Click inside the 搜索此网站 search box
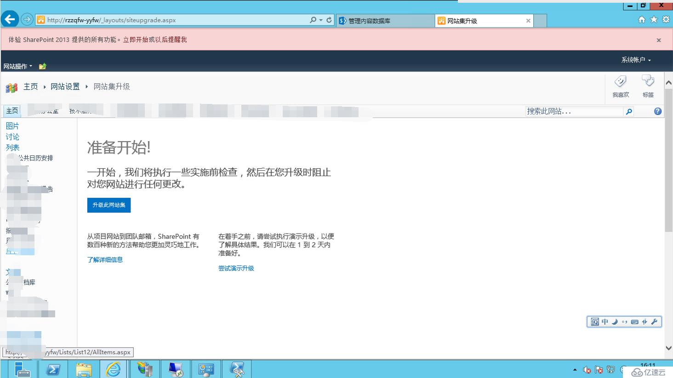 [x=574, y=111]
